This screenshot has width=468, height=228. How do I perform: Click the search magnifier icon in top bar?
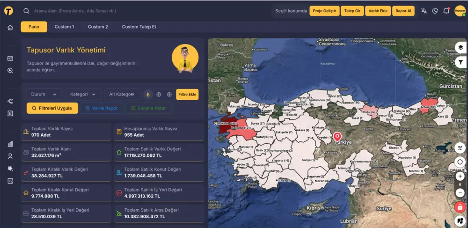pyautogui.click(x=26, y=11)
